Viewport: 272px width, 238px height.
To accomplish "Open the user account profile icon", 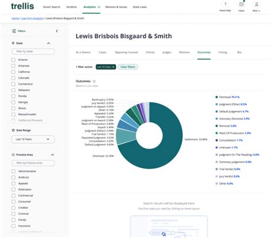I will pos(257,4).
